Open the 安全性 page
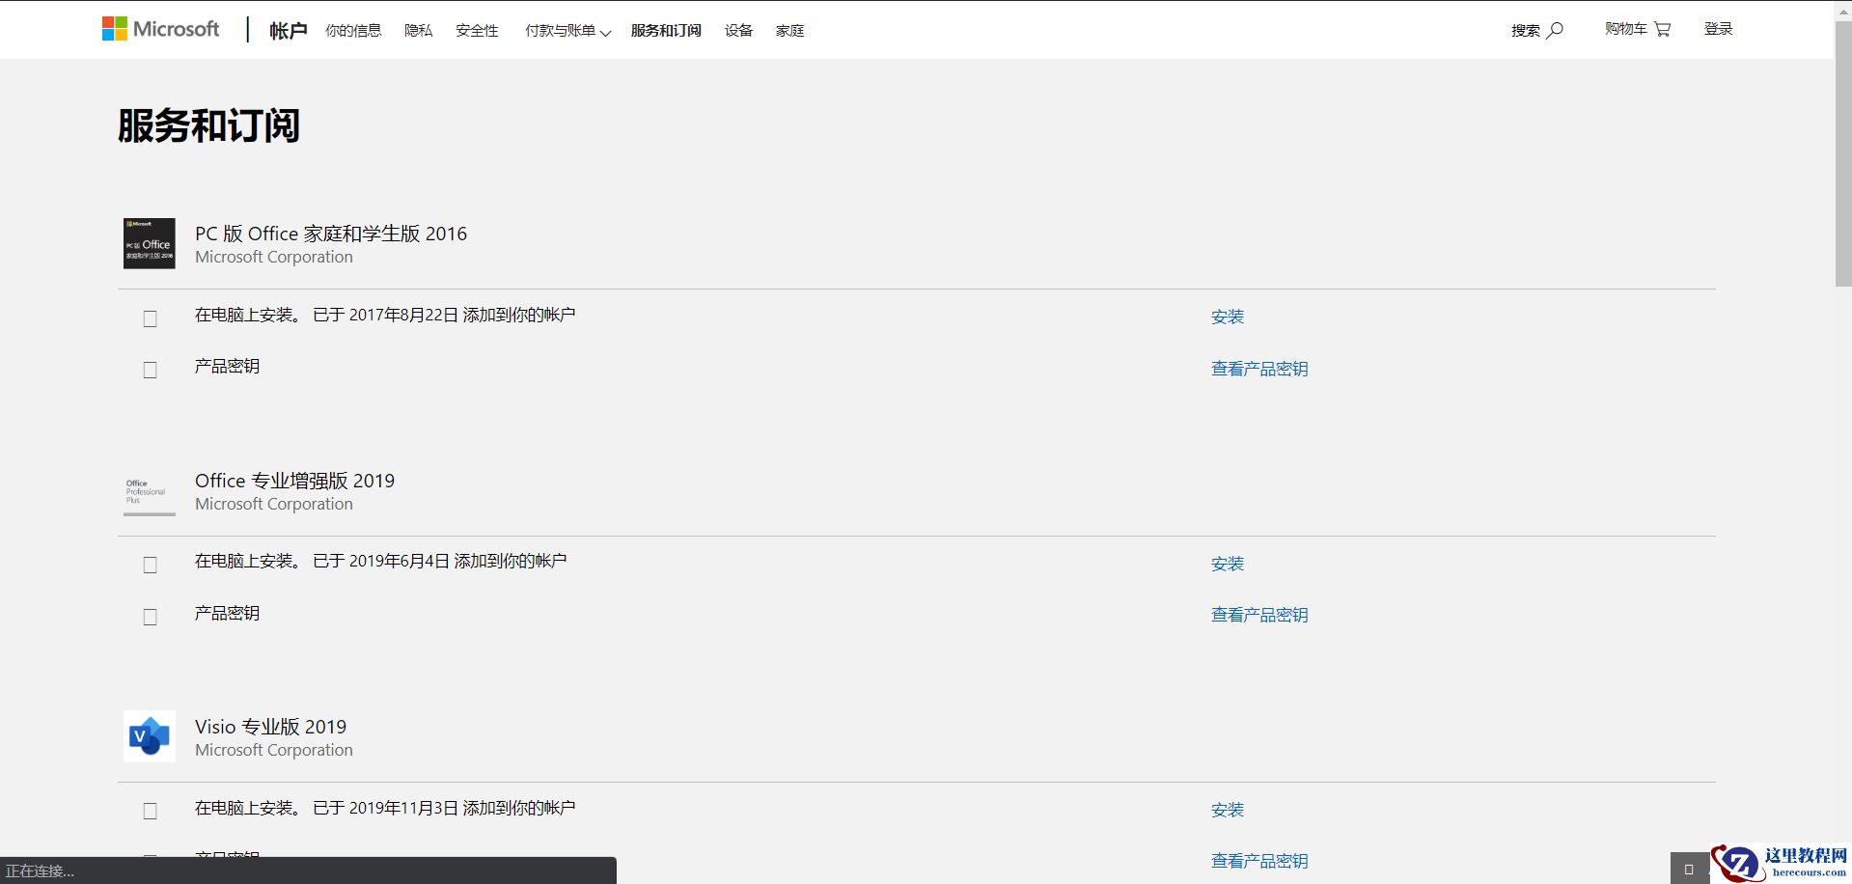The height and width of the screenshot is (884, 1852). [477, 31]
